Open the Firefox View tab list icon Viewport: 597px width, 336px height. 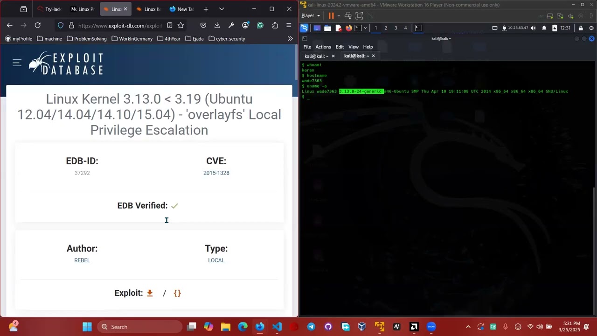(24, 9)
